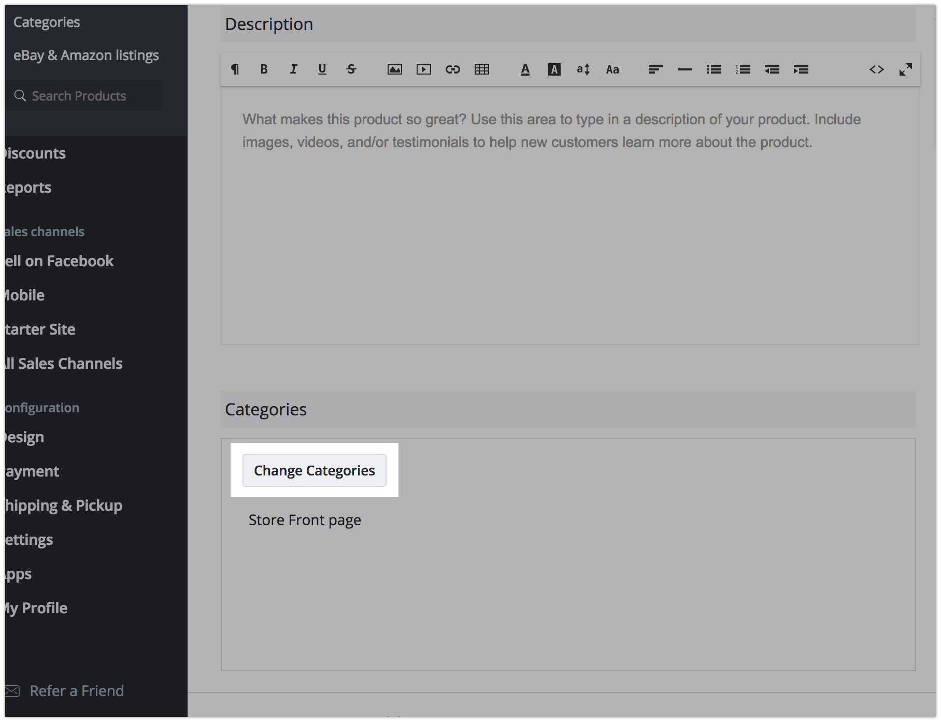
Task: Apply strikethrough formatting
Action: coord(351,69)
